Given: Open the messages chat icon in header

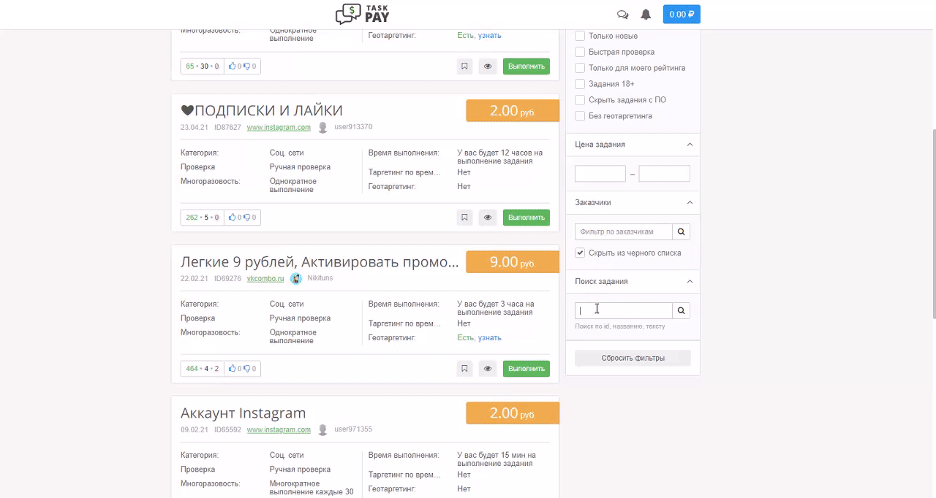Looking at the screenshot, I should click(x=622, y=14).
